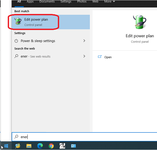
Task: Open File Explorer from the taskbar
Action: pyautogui.click(x=29, y=146)
